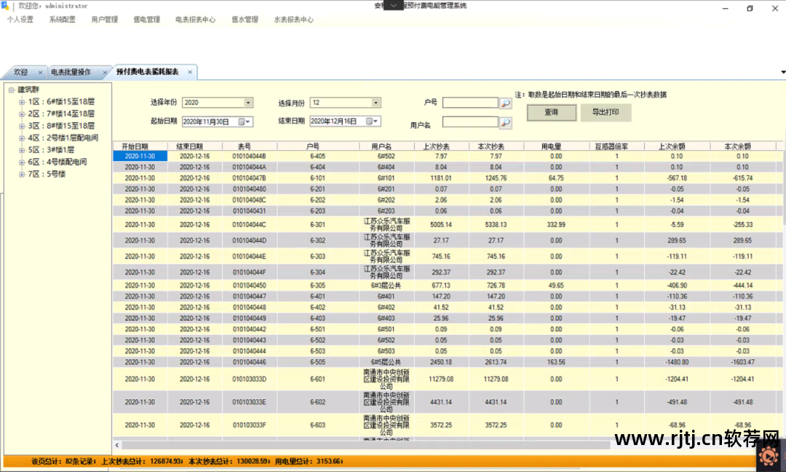Open the 售电管理 menu

click(147, 20)
